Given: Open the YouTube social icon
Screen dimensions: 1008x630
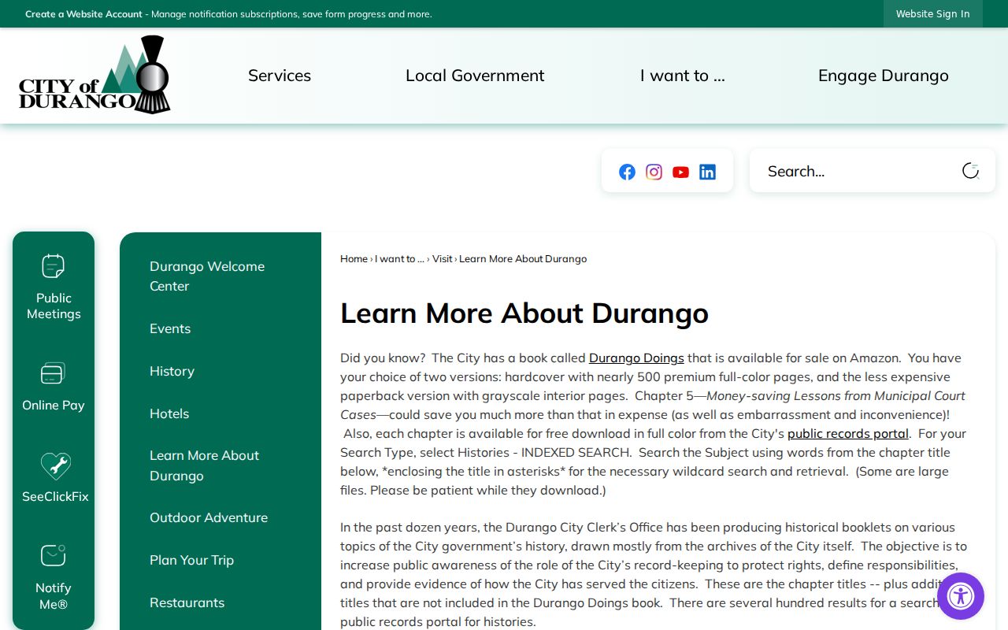Looking at the screenshot, I should [680, 172].
